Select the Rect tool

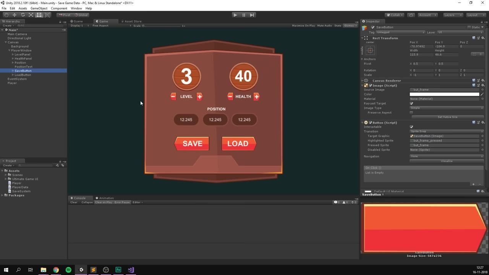(39, 15)
